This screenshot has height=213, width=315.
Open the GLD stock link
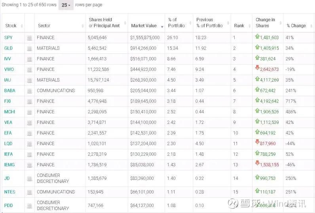[x=8, y=48]
